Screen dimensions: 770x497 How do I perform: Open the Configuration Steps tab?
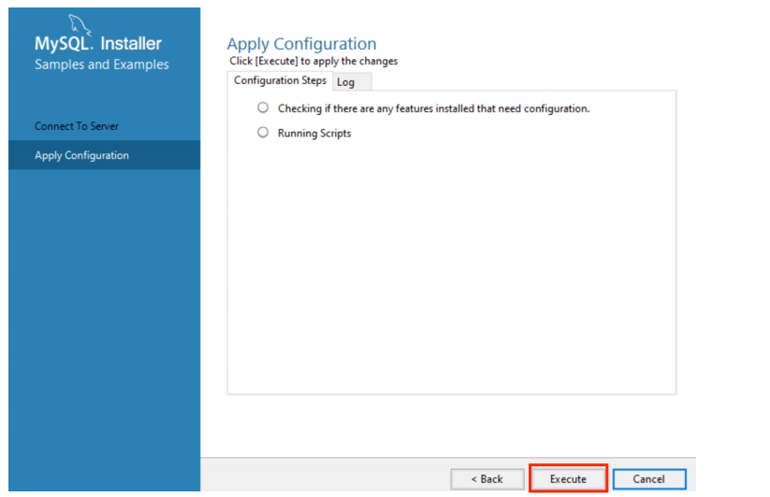pos(280,80)
